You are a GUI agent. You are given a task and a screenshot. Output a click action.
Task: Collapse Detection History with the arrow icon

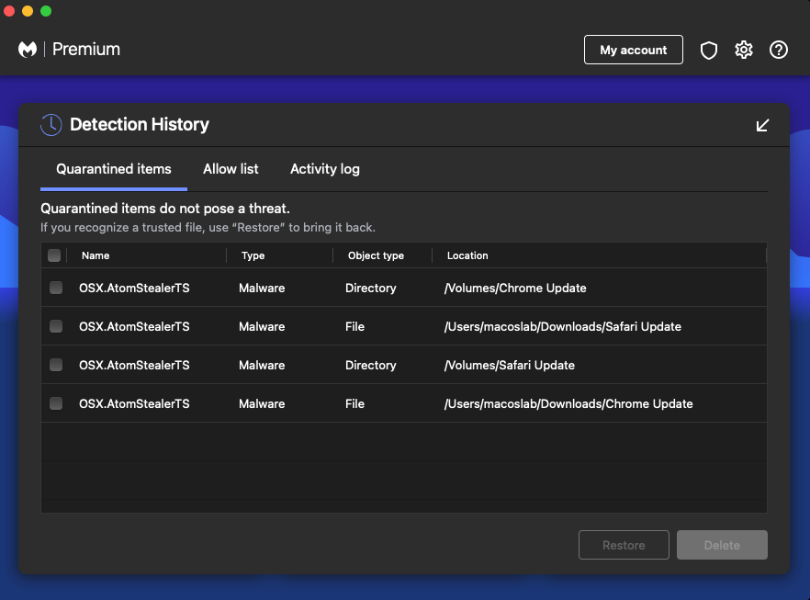tap(762, 125)
